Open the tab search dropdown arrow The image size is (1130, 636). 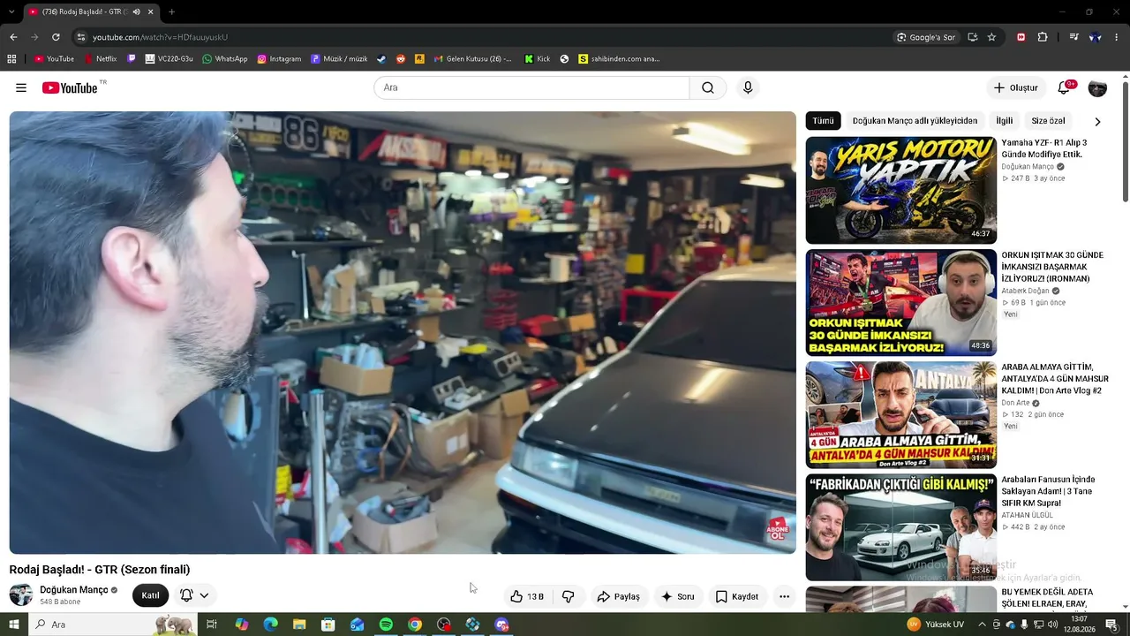pos(11,11)
